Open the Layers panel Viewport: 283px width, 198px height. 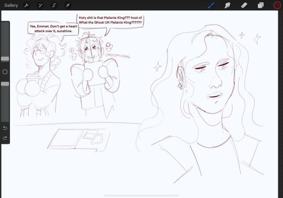click(x=260, y=5)
